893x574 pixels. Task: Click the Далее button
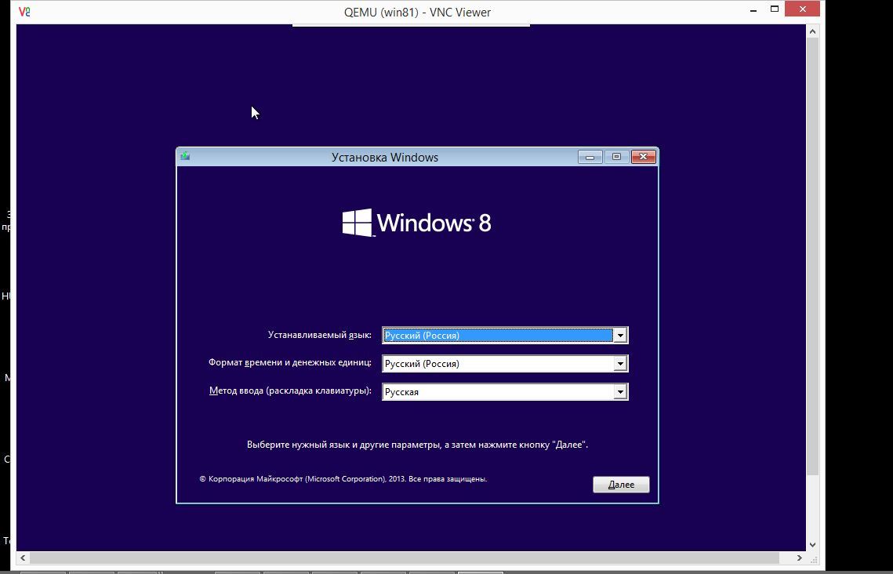point(621,485)
